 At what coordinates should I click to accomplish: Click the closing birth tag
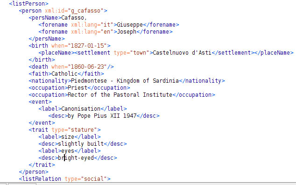coord(42,60)
